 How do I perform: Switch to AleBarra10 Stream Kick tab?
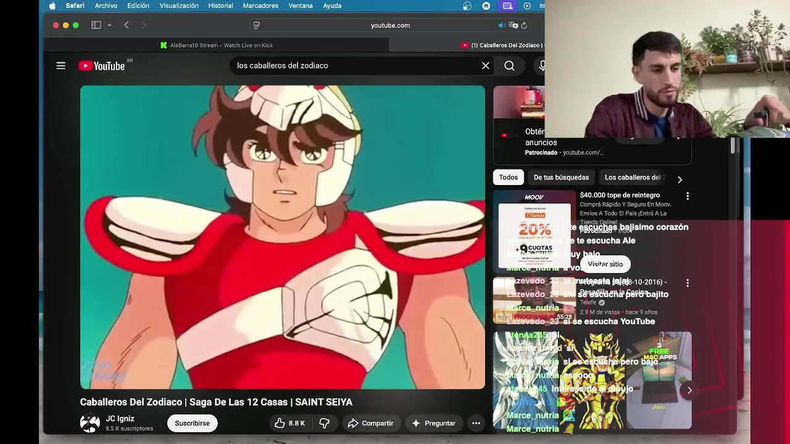(x=216, y=45)
